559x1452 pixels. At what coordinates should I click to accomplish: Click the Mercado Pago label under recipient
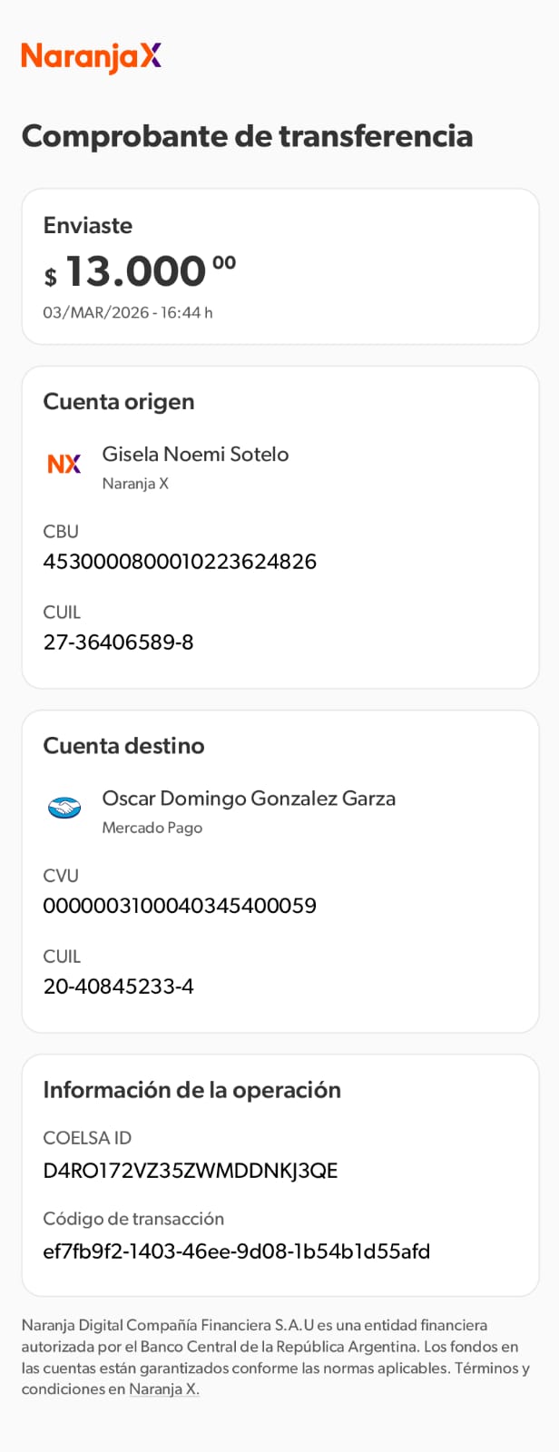click(152, 828)
